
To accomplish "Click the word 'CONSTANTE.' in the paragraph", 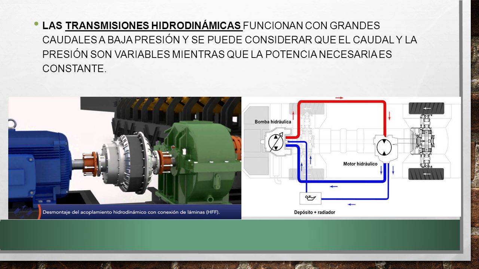I will pyautogui.click(x=74, y=68).
